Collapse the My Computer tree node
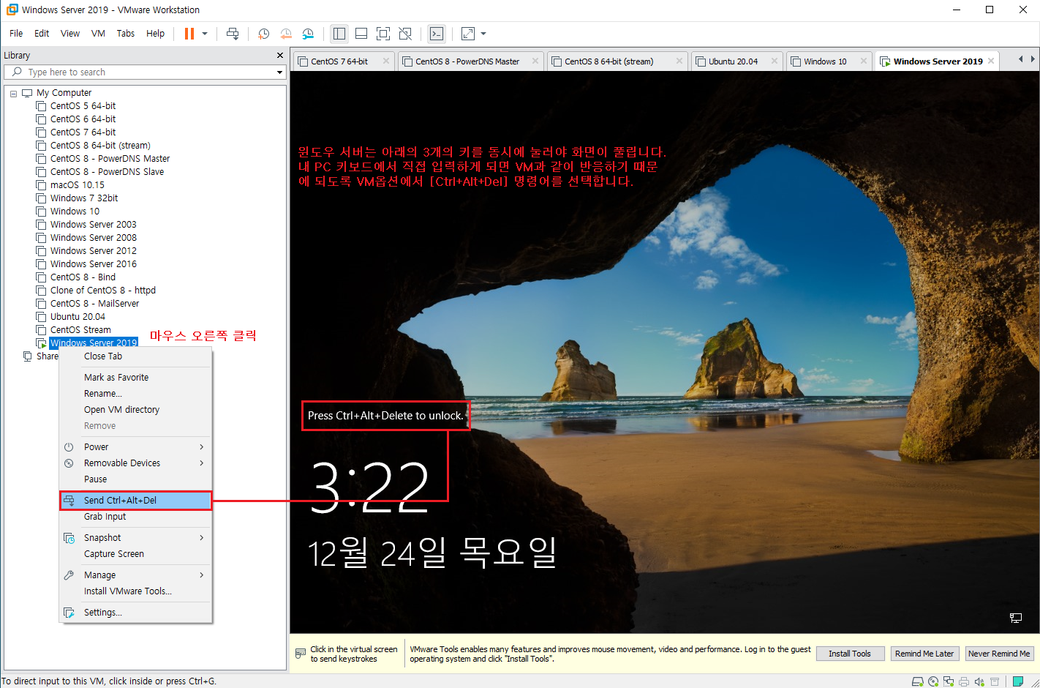Image resolution: width=1040 pixels, height=688 pixels. [x=13, y=93]
